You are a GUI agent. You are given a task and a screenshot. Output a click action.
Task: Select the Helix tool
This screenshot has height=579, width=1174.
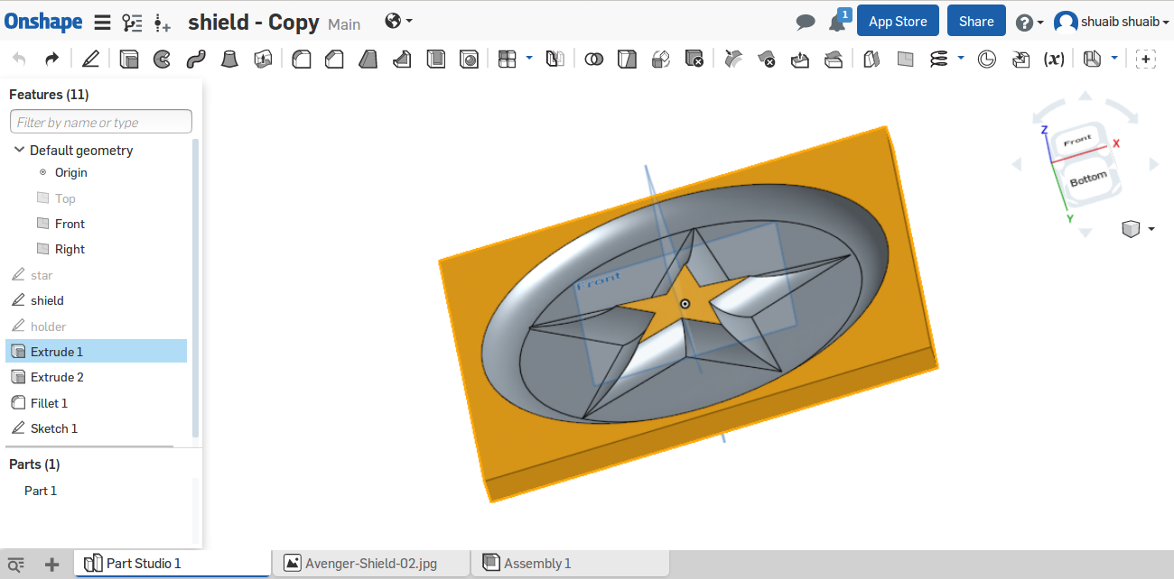tap(939, 60)
